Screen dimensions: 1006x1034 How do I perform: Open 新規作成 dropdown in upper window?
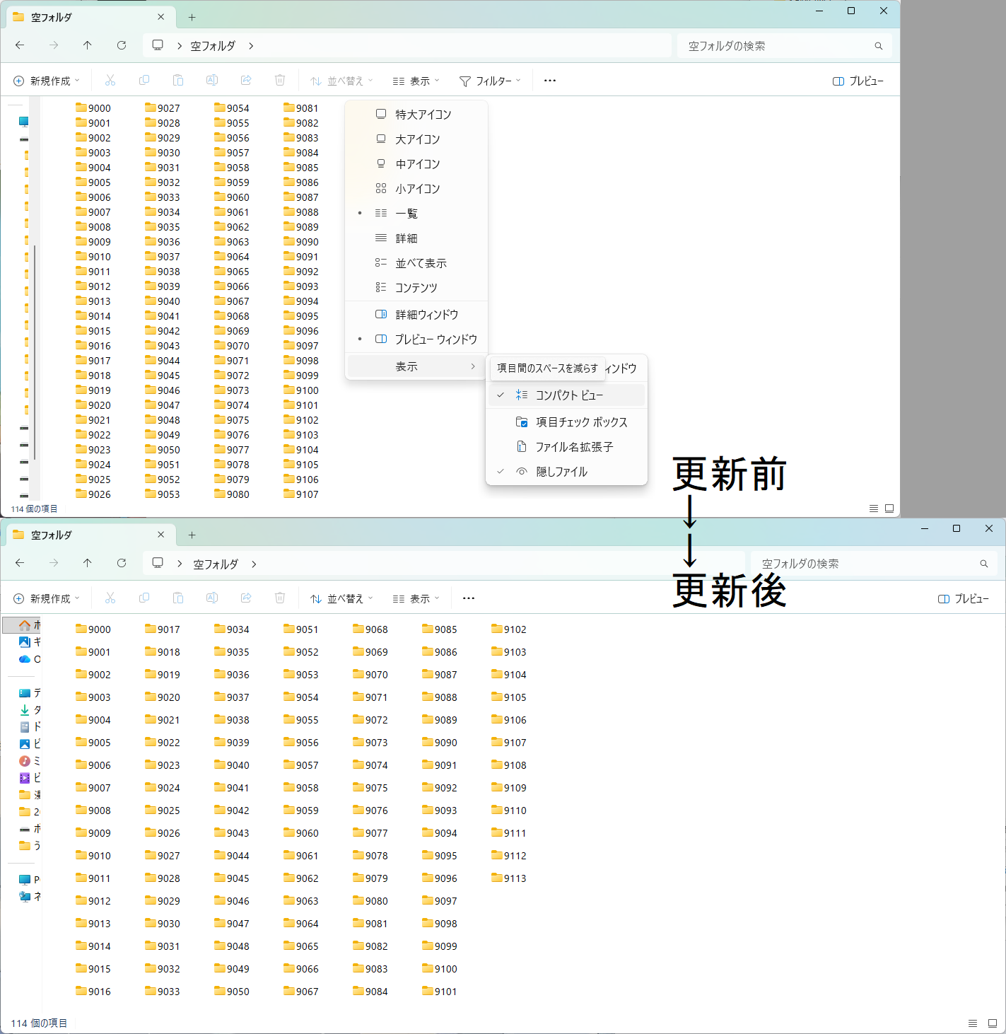tap(47, 81)
